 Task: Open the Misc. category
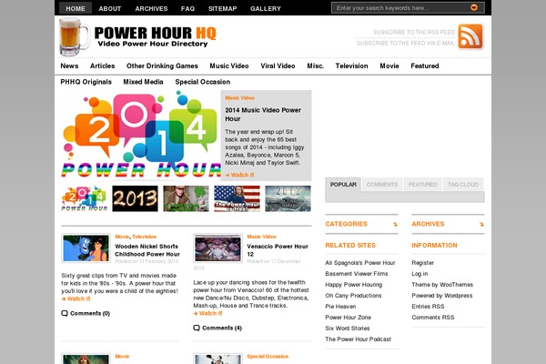coord(316,66)
